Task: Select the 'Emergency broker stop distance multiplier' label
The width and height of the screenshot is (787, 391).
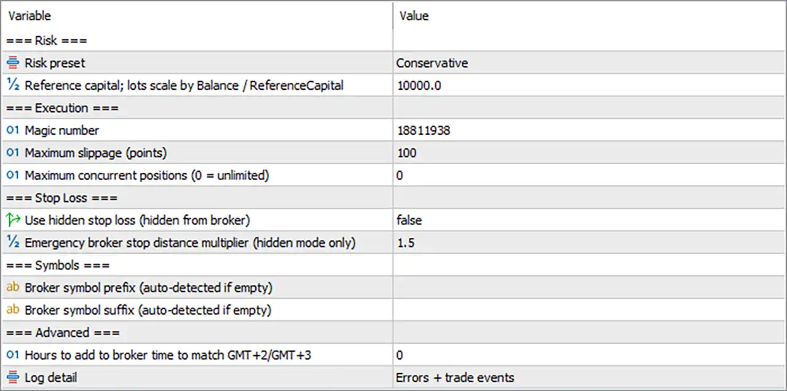Action: click(x=190, y=243)
